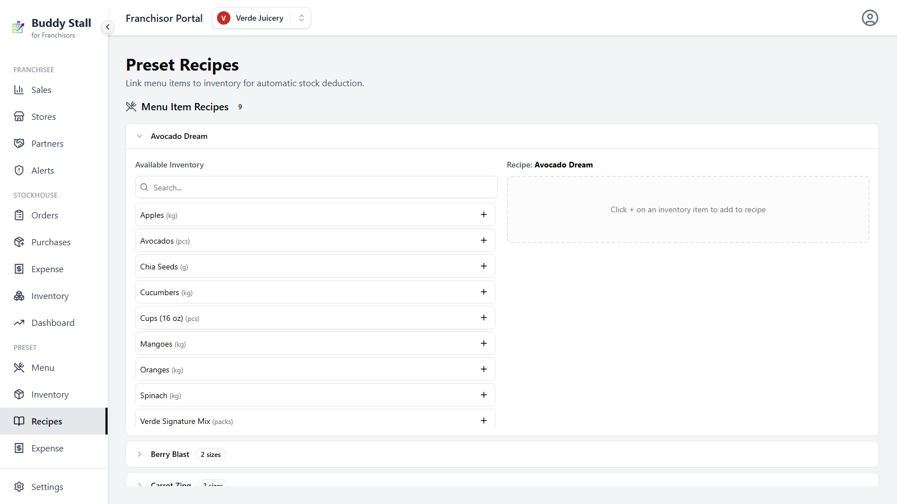The image size is (897, 504).
Task: Select the Apples (kg) inventory row
Action: point(315,214)
